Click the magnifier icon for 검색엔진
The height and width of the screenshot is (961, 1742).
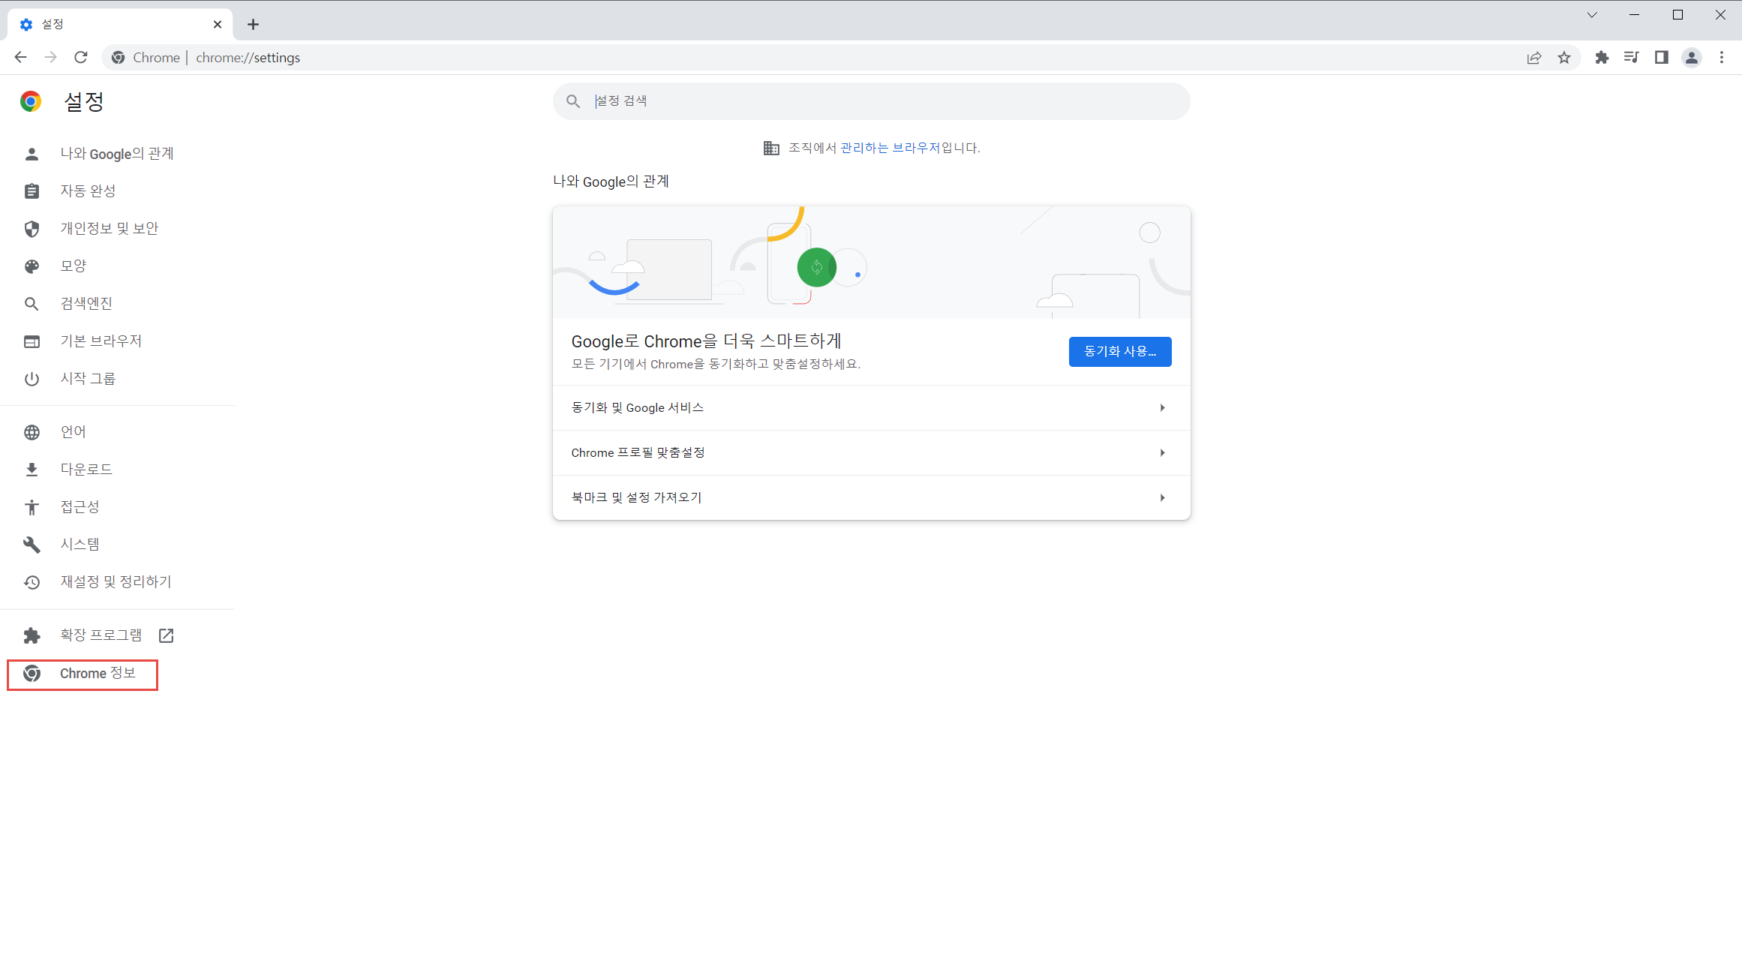[x=32, y=304]
